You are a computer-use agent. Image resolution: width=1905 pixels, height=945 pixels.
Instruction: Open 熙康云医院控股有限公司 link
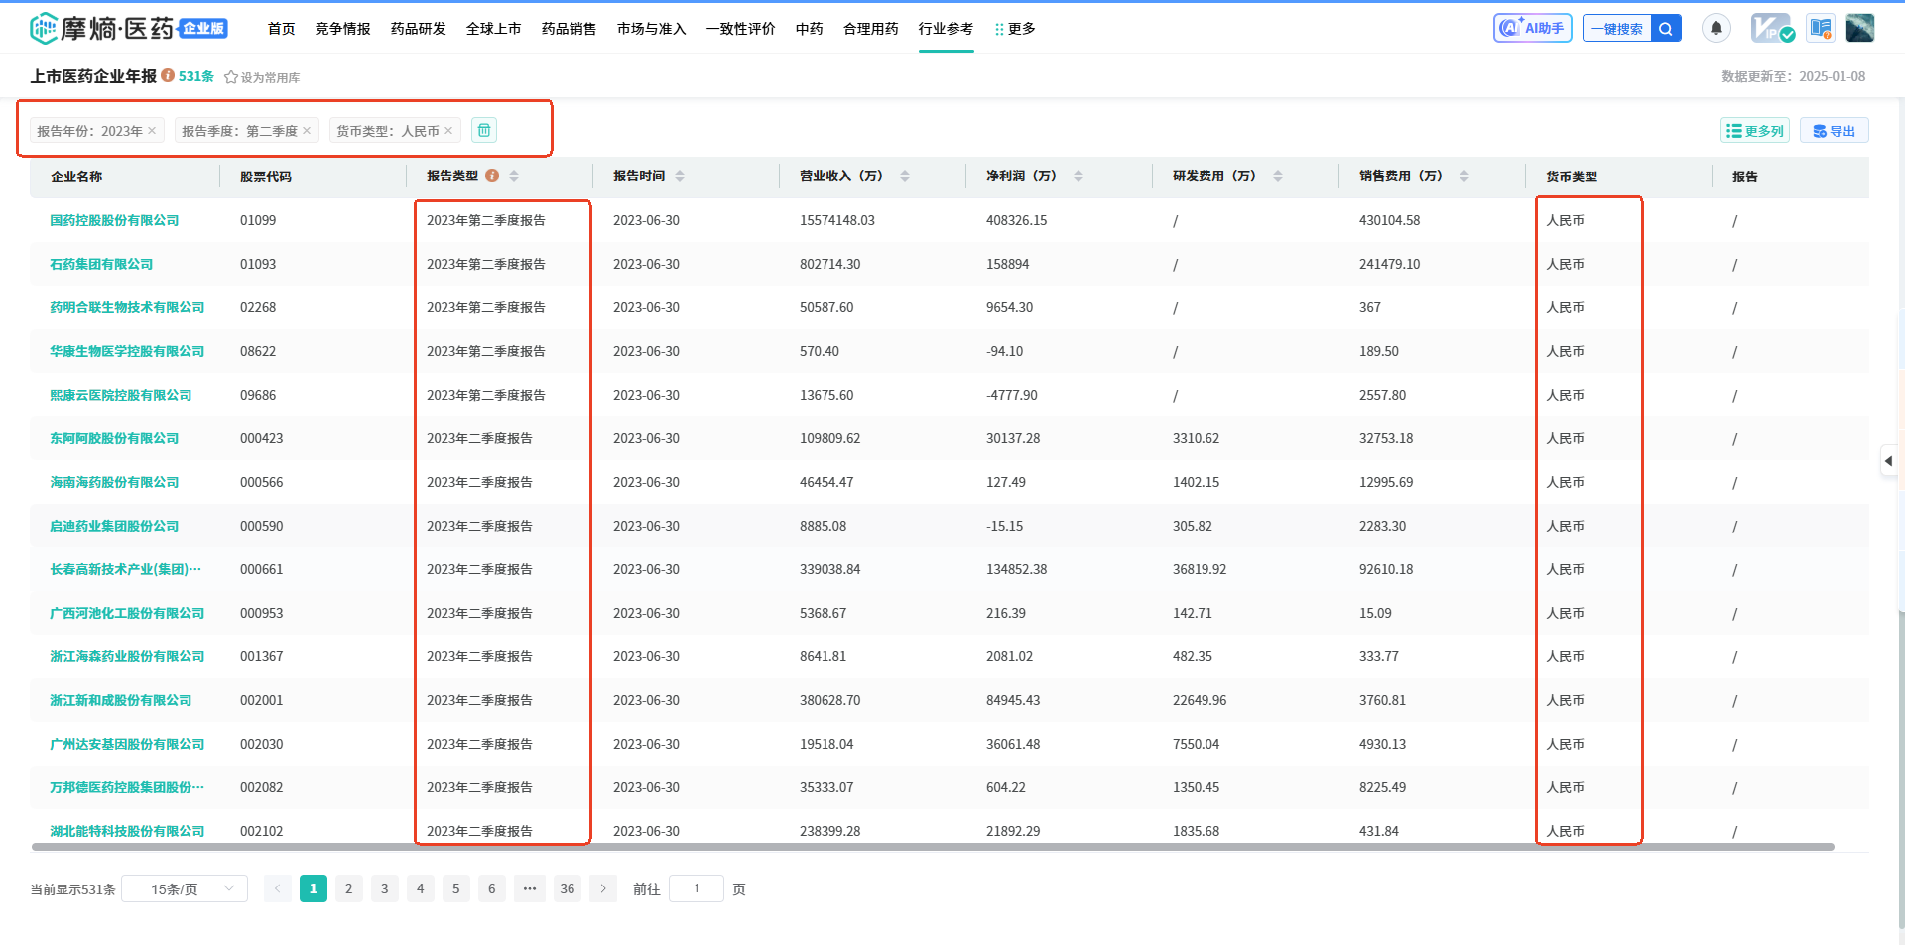coord(121,395)
